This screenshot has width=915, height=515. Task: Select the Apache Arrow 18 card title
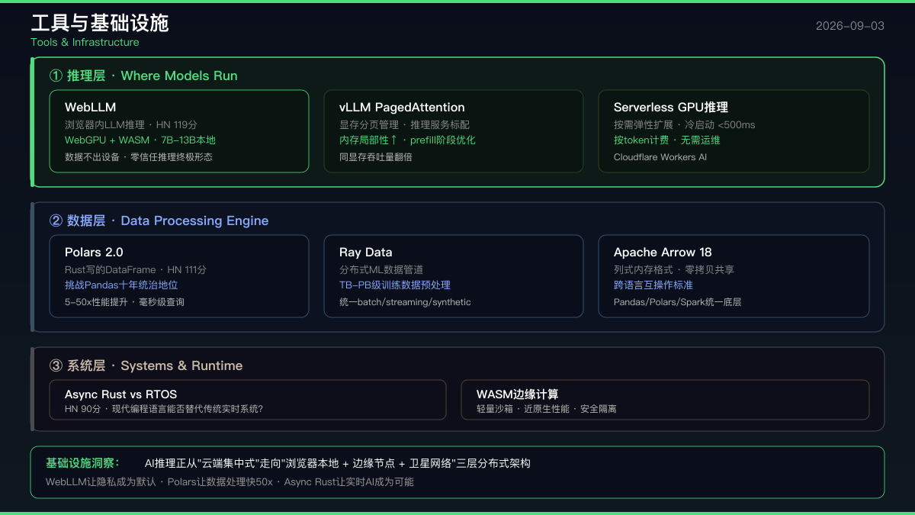pos(663,253)
